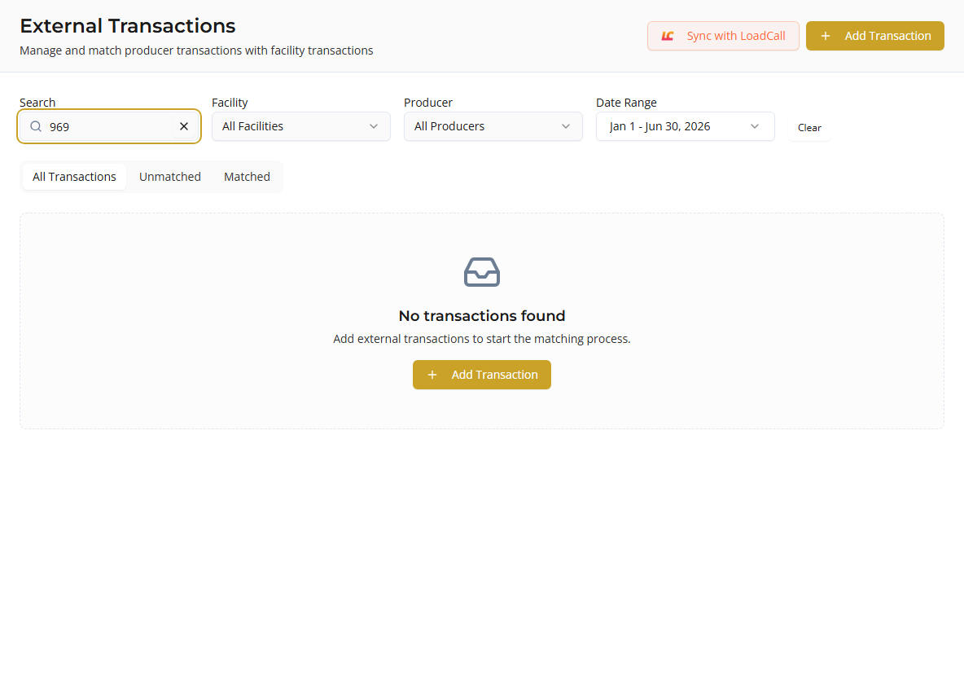Click the empty inbox tray icon
964x681 pixels.
point(482,272)
